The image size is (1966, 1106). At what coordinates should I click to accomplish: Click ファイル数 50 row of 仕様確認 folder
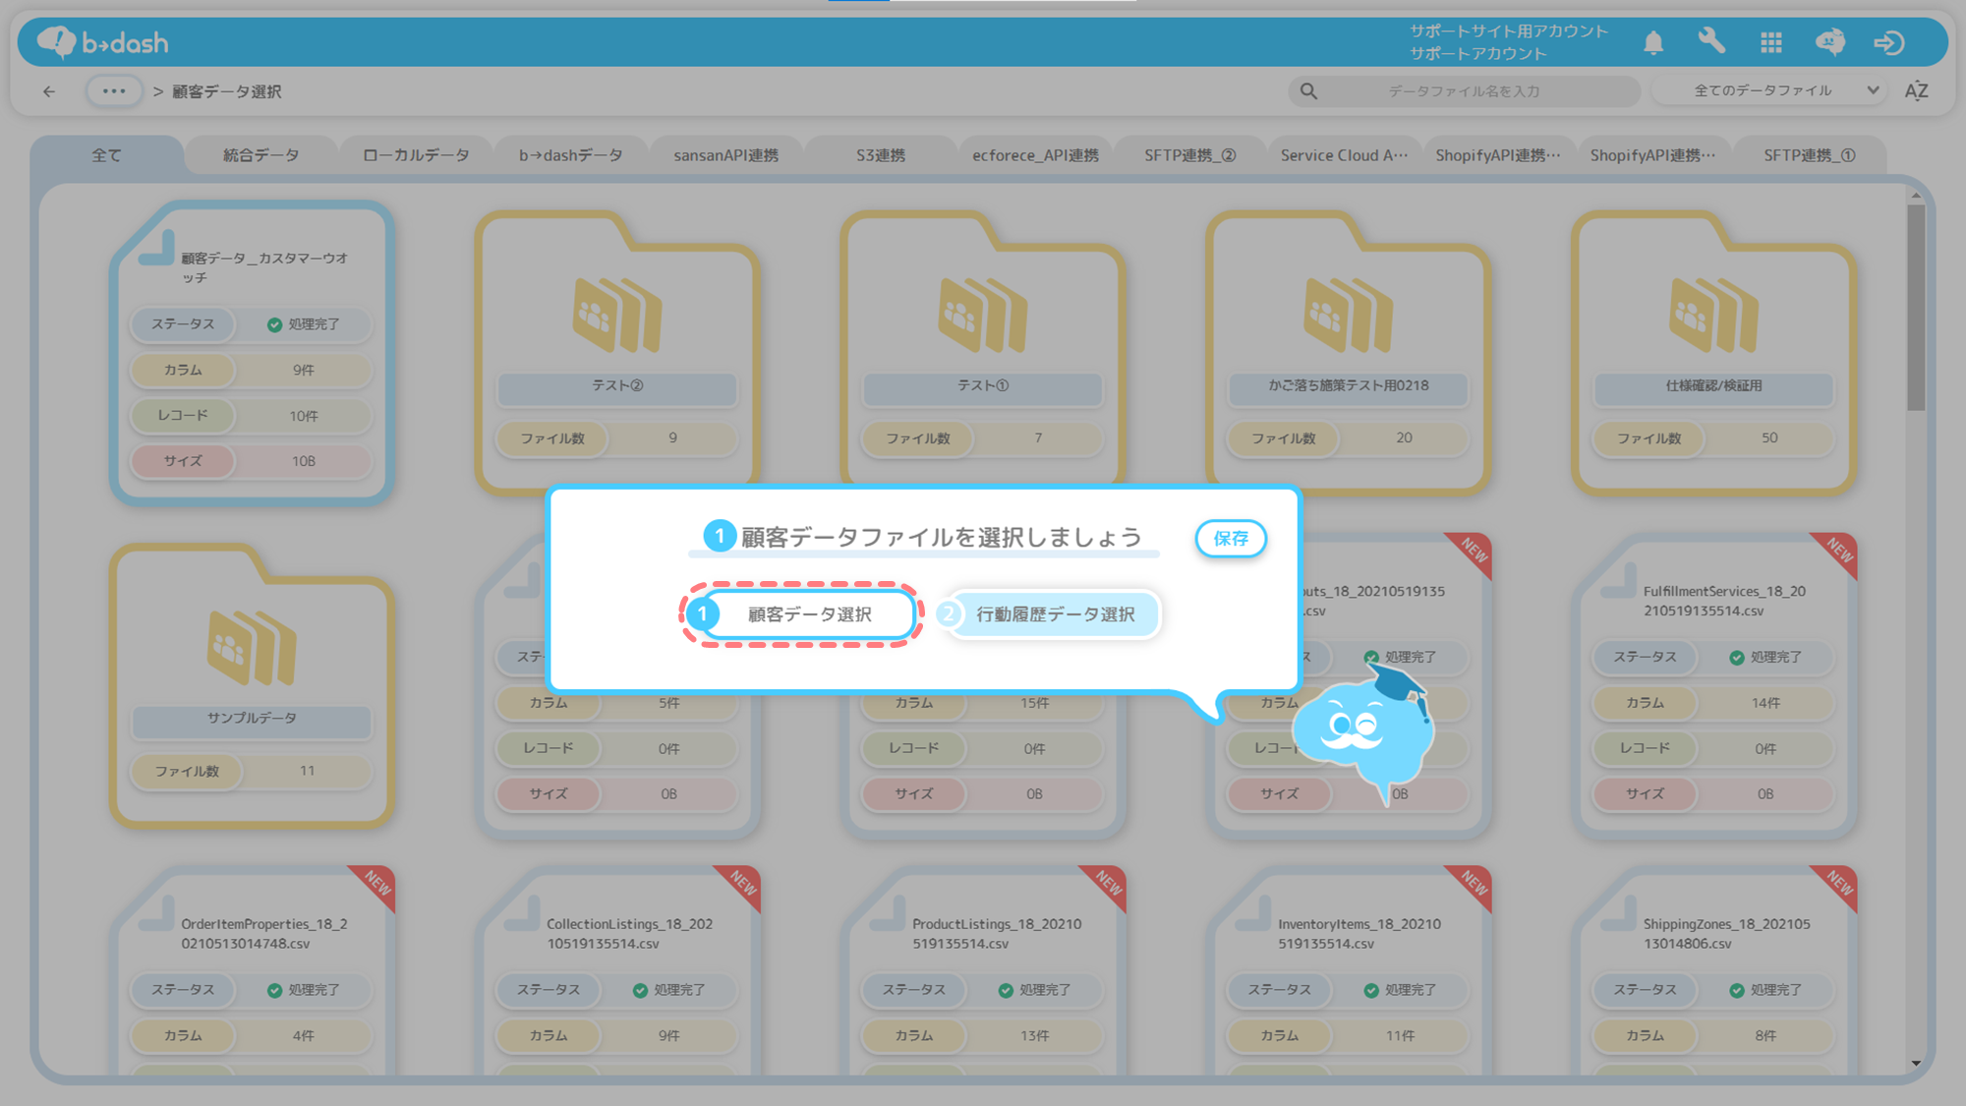(x=1713, y=438)
